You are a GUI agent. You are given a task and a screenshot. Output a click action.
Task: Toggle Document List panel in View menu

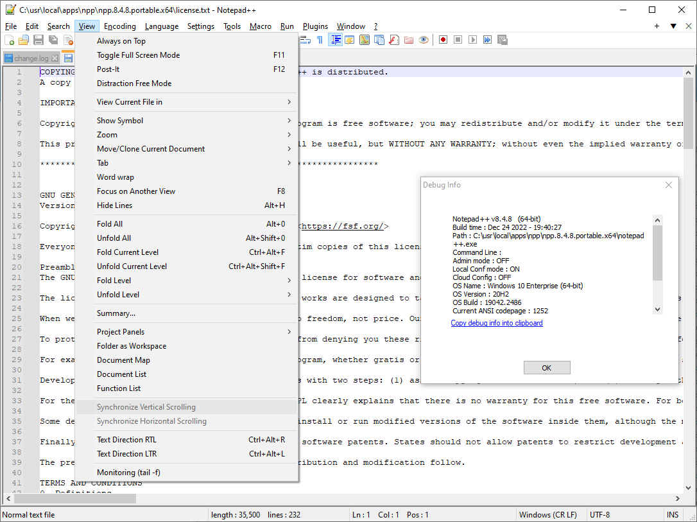(187, 374)
